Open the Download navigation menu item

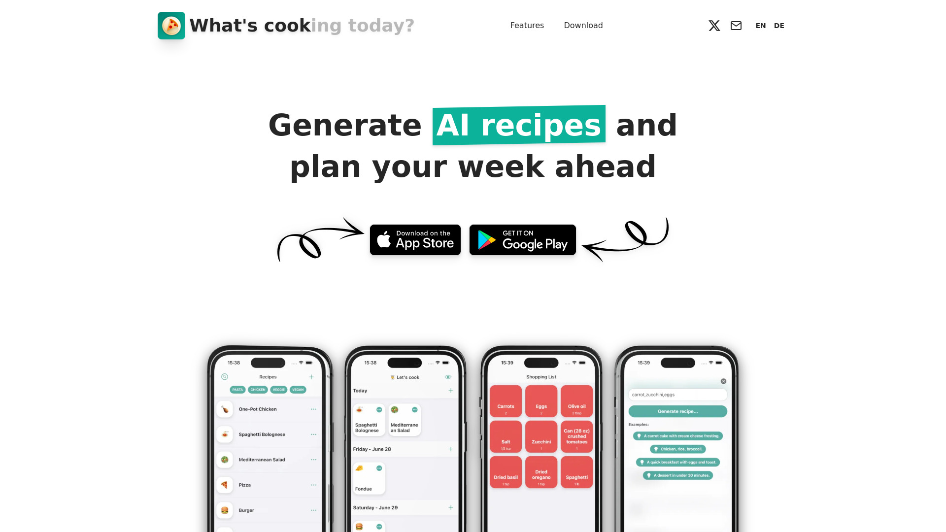click(583, 25)
